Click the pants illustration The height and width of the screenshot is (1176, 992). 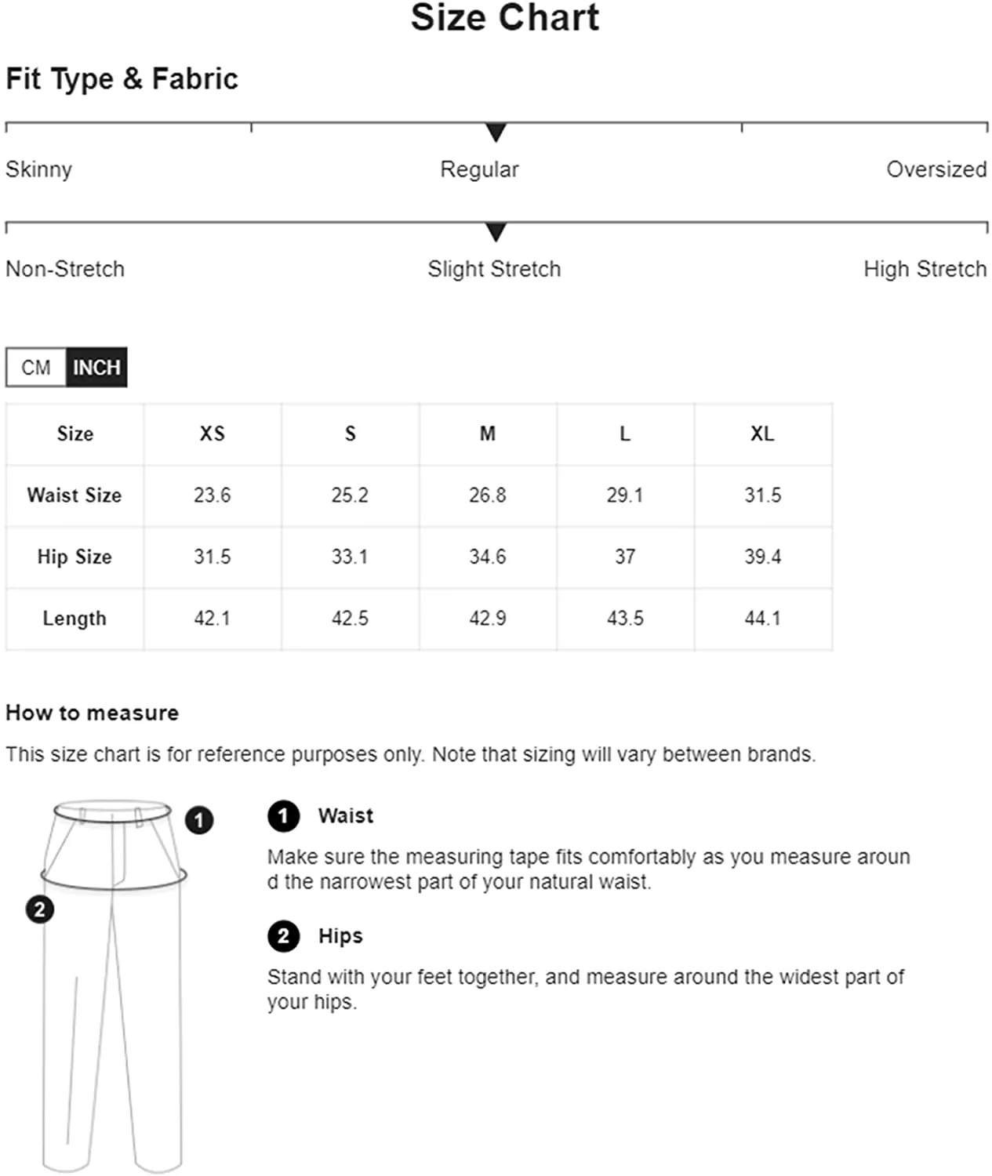(114, 985)
